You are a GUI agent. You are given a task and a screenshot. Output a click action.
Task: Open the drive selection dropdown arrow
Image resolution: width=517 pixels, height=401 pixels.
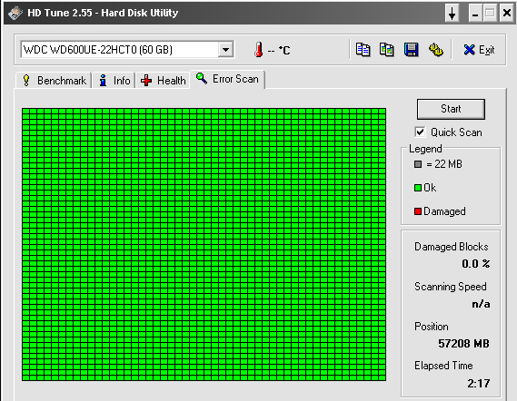point(226,50)
